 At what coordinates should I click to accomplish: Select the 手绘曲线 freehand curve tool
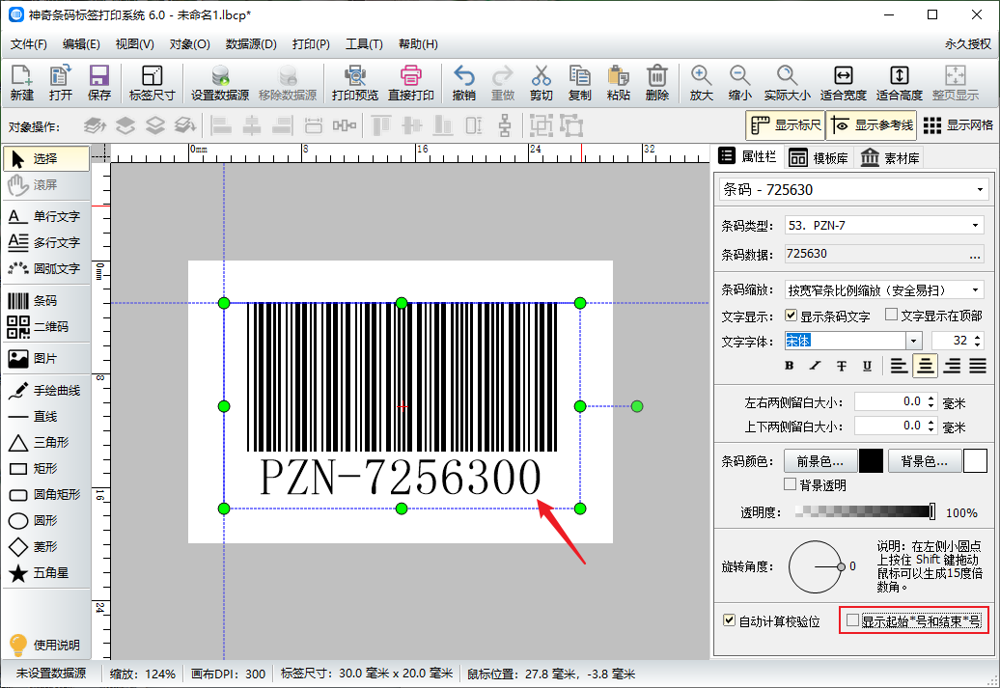45,391
